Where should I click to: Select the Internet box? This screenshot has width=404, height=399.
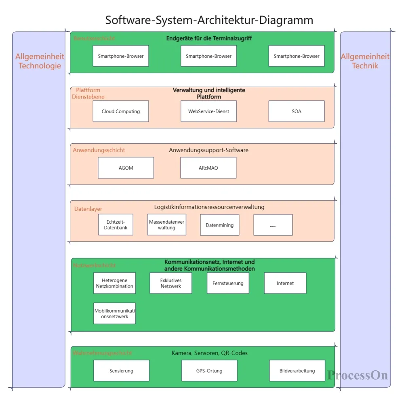coord(285,283)
